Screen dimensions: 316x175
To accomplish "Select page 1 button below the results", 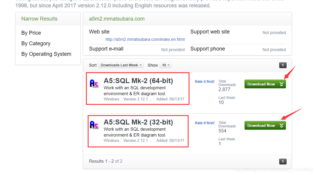I will pos(283,161).
